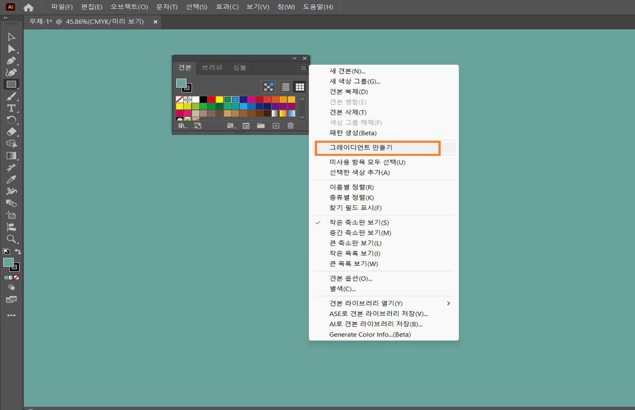Viewport: 635px width, 410px height.
Task: Click the trash icon in swatches panel
Action: [290, 126]
